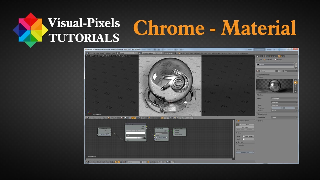Adjust Roughness field on Glossy BSDF node
This screenshot has width=320, height=180.
(161, 138)
